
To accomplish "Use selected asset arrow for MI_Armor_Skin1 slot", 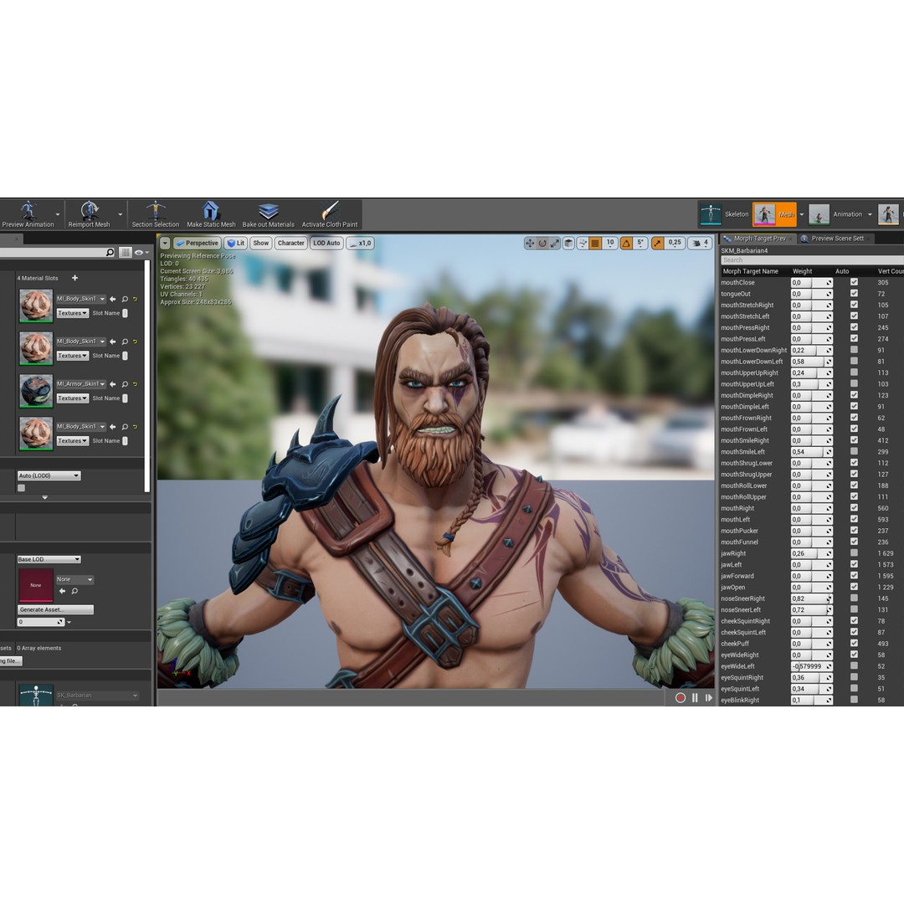I will click(x=113, y=384).
